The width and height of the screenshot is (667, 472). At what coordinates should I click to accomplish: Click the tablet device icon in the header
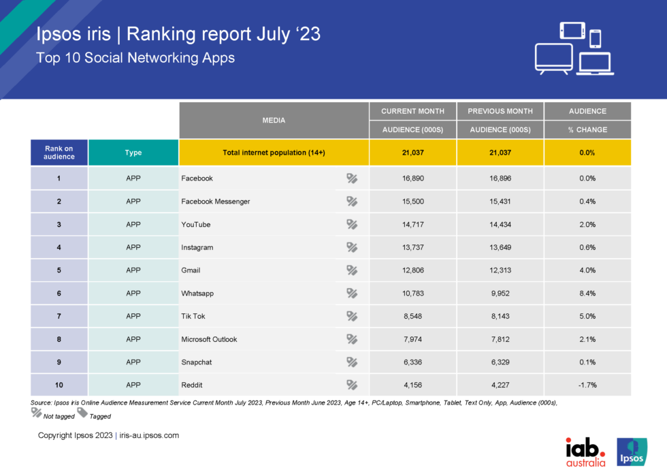(572, 31)
